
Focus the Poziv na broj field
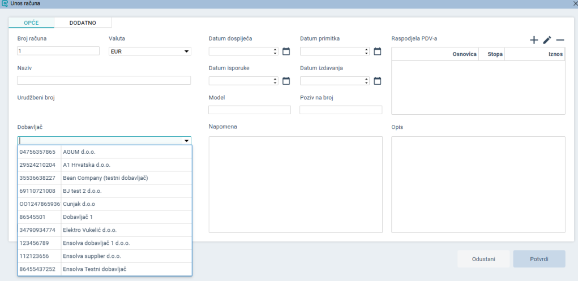pyautogui.click(x=341, y=110)
